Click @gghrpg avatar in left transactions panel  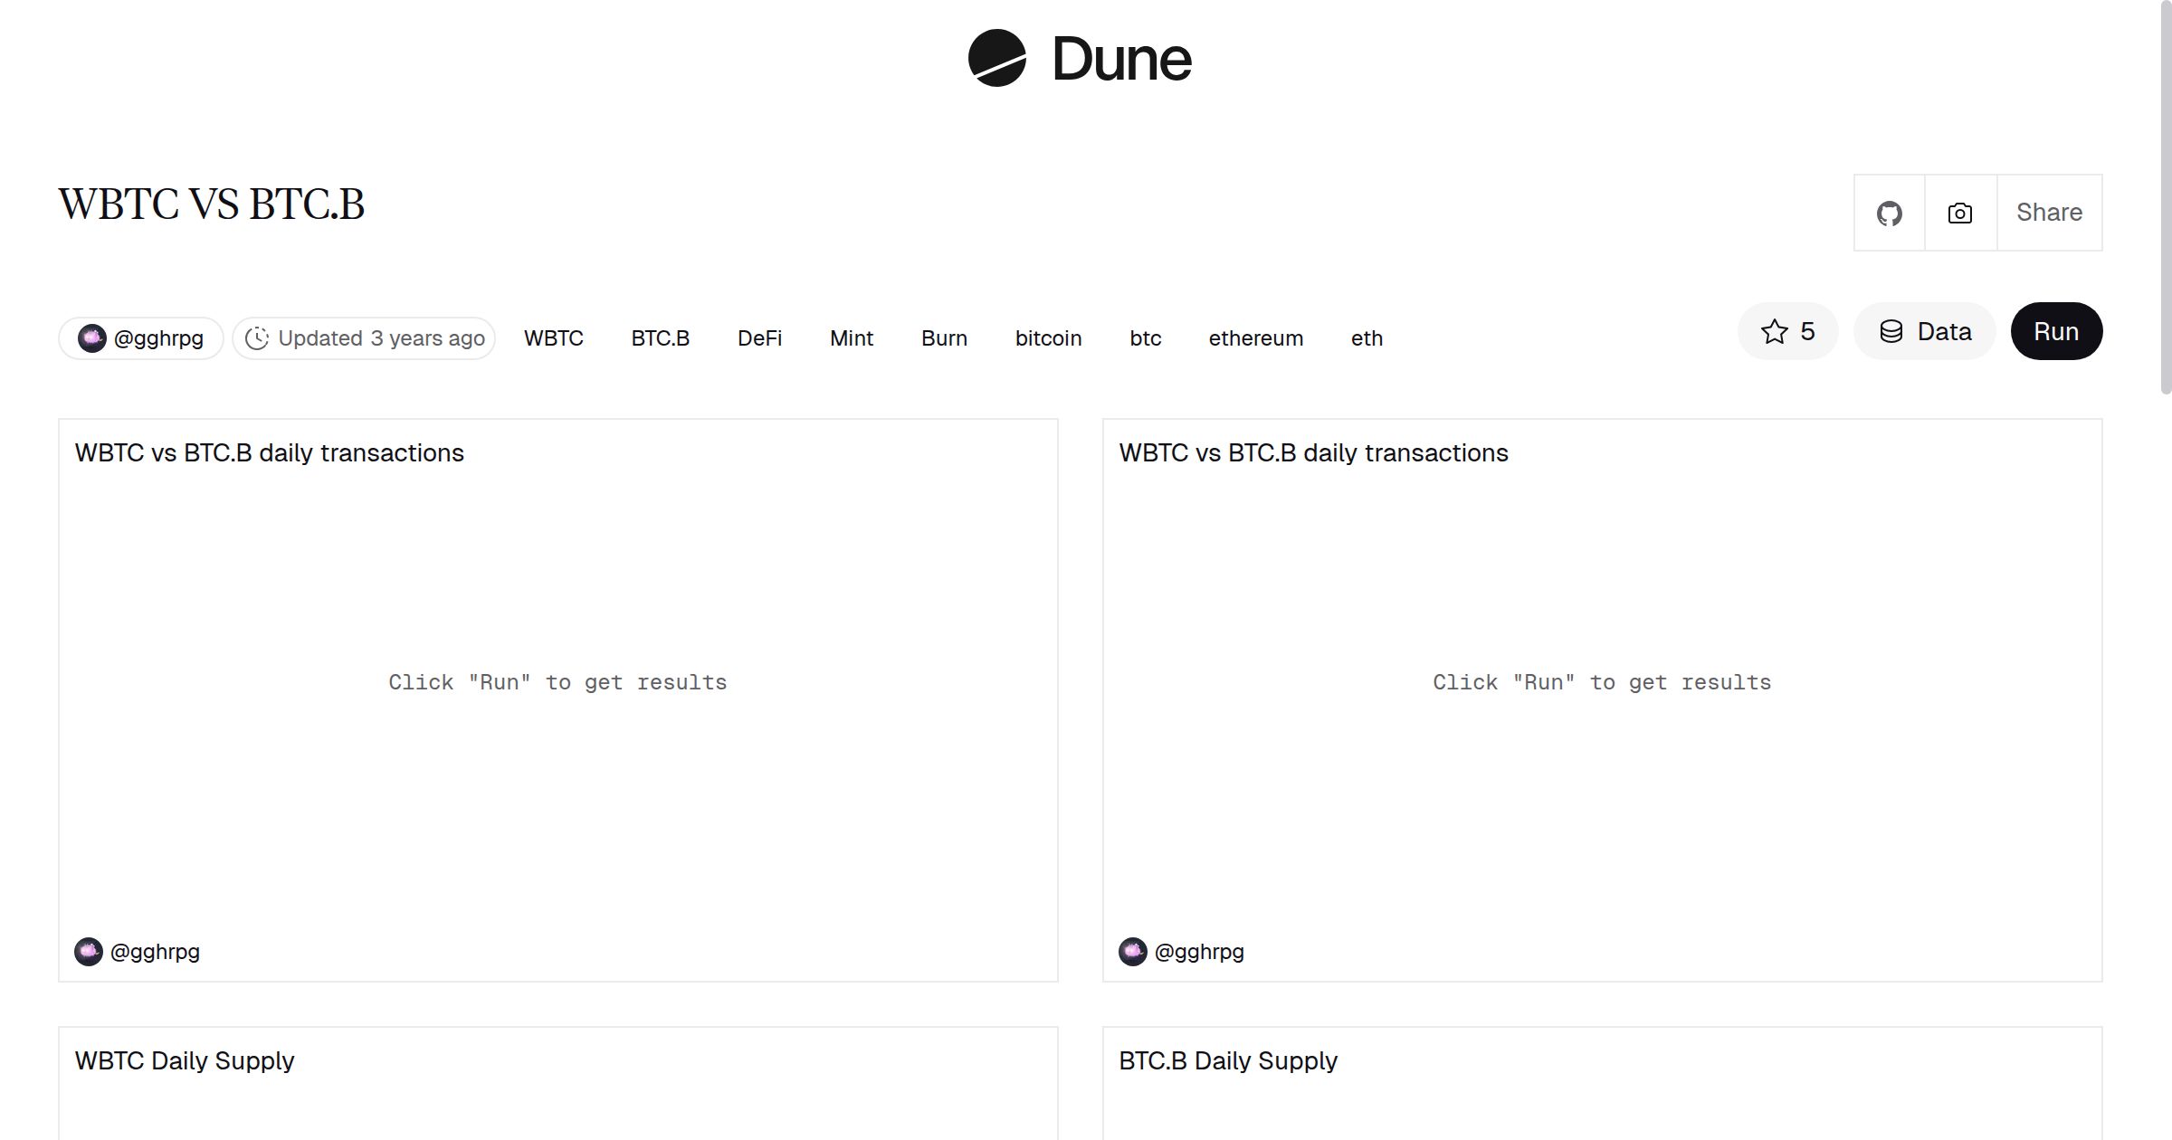(90, 952)
